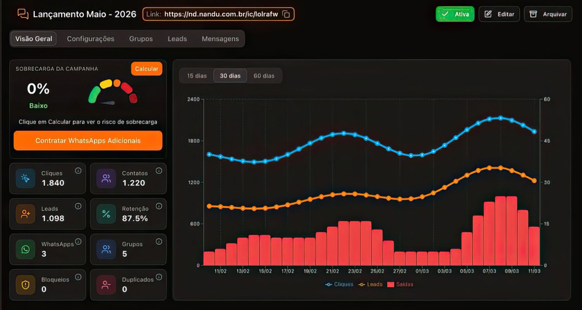582x310 pixels.
Task: Open info tooltip for Cliques card
Action: point(78,170)
